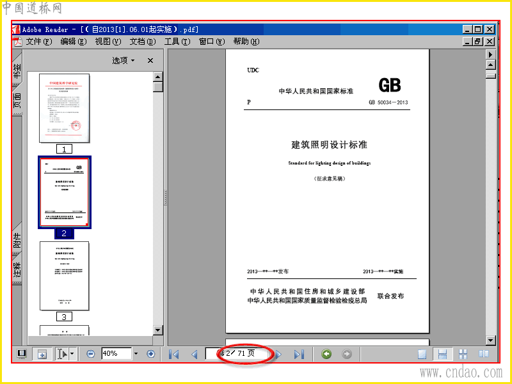The width and height of the screenshot is (512, 384).
Task: Open the 文件(F) menu
Action: point(39,42)
